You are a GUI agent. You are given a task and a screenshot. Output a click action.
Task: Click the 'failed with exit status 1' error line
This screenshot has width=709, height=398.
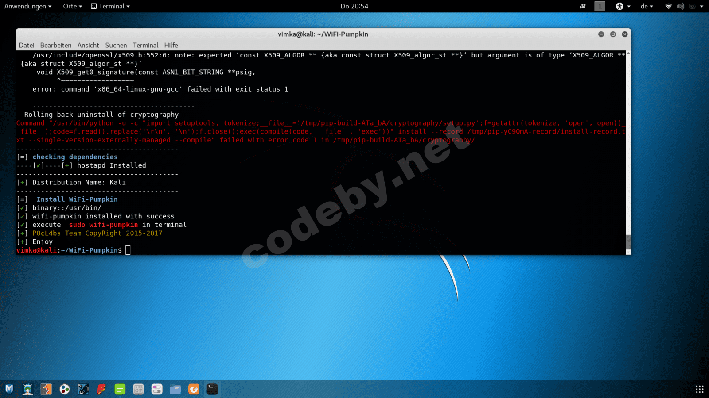(160, 89)
